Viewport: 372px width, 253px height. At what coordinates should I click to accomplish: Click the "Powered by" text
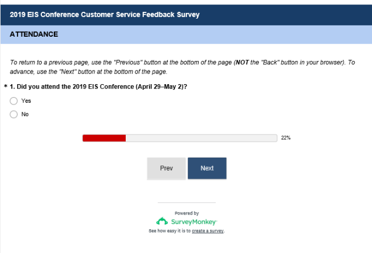point(186,213)
